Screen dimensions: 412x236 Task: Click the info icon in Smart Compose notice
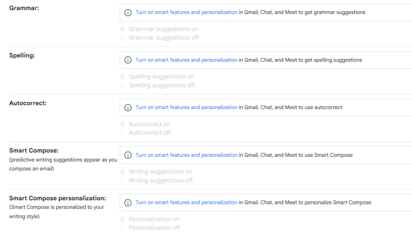(x=128, y=155)
